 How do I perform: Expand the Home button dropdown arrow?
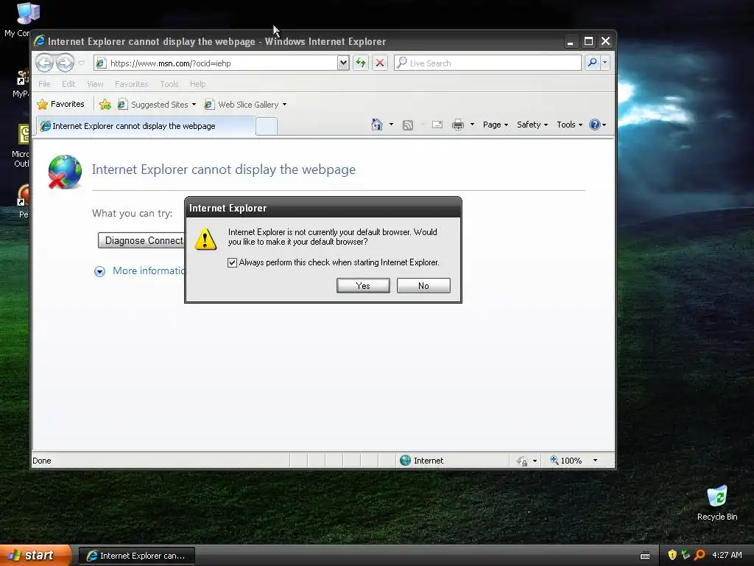[391, 125]
